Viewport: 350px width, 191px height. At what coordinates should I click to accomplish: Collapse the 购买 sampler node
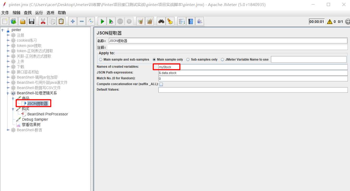[13, 109]
